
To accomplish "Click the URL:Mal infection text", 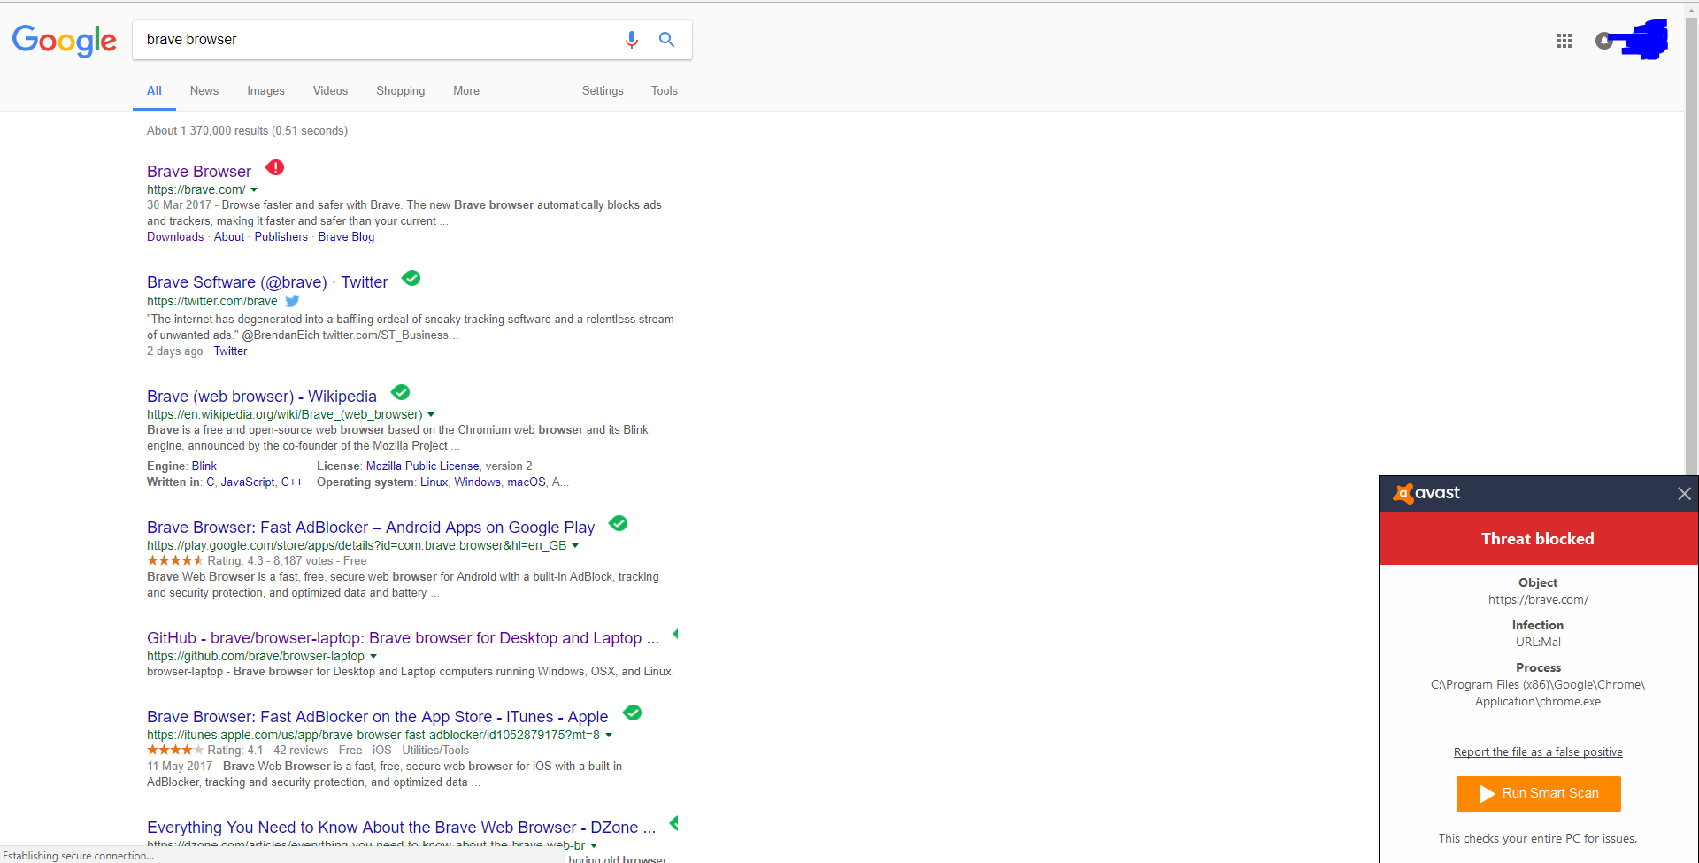I will point(1538,643).
